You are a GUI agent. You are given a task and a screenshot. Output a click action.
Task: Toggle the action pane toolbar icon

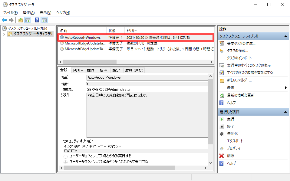(44, 20)
